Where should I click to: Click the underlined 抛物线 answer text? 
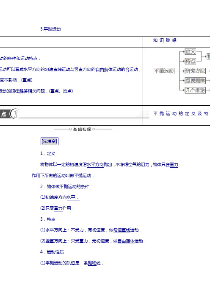coord(94,263)
